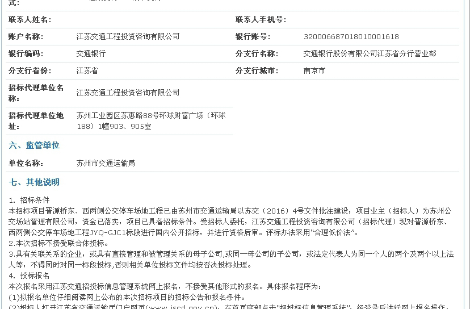This screenshot has width=470, height=309.
Task: Click the 招标代理单位地址 label
Action: tap(36, 121)
